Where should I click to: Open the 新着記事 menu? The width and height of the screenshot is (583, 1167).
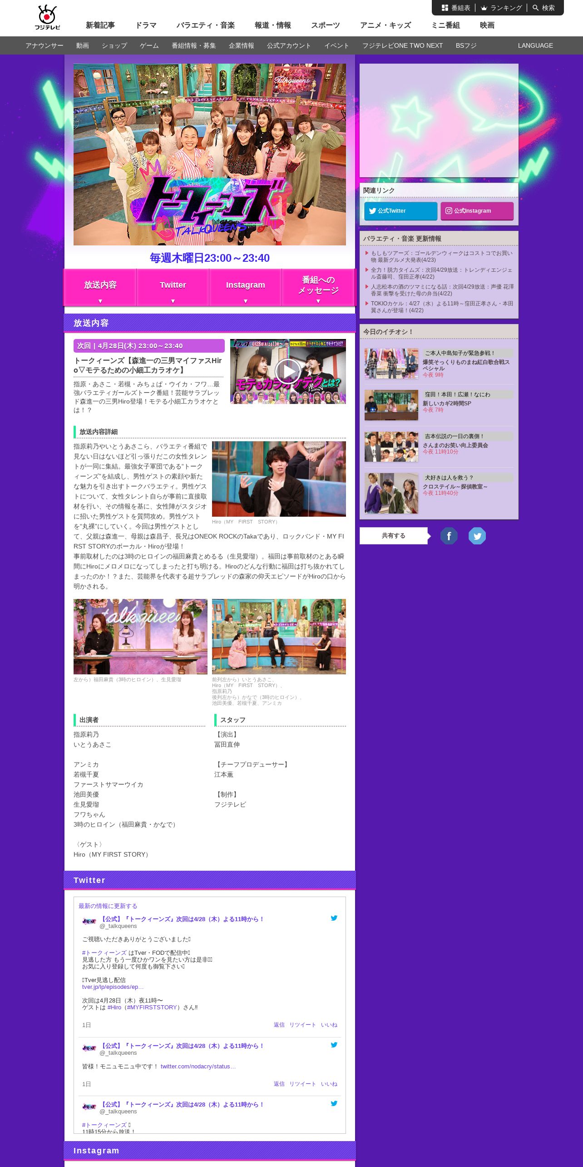click(100, 25)
